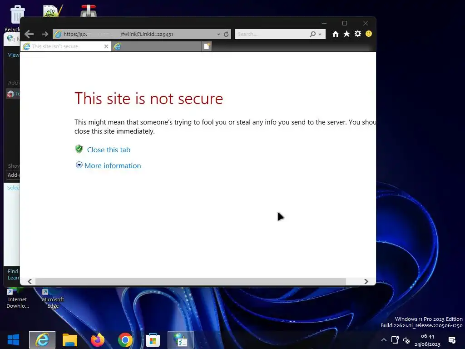Minimize the Internet Explorer window

click(324, 23)
